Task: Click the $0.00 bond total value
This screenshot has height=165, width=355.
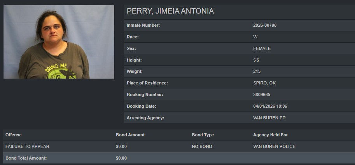Action: point(121,158)
